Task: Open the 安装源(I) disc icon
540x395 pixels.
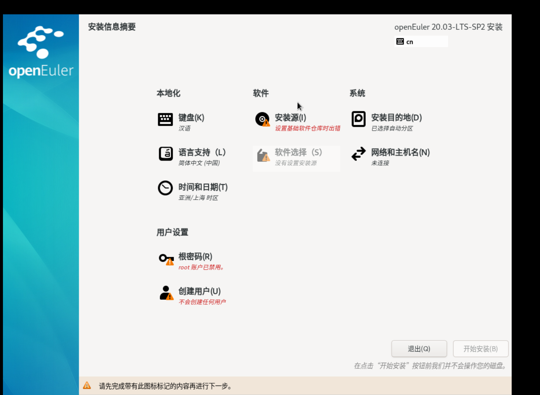Action: tap(263, 119)
